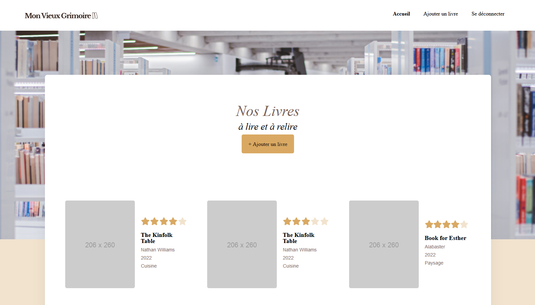Click faded fifth star on Book for Esther

click(x=464, y=224)
